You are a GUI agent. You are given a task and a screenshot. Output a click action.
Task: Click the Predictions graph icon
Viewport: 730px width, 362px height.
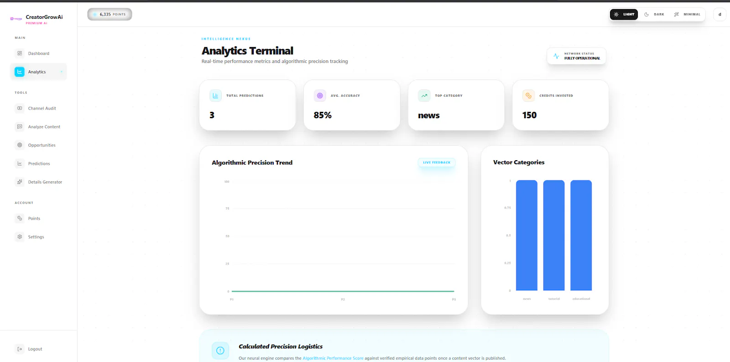click(20, 163)
